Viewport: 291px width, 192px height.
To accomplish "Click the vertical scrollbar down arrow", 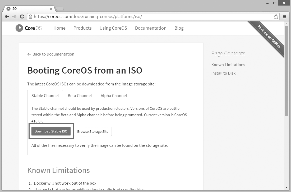I will pyautogui.click(x=287, y=188).
